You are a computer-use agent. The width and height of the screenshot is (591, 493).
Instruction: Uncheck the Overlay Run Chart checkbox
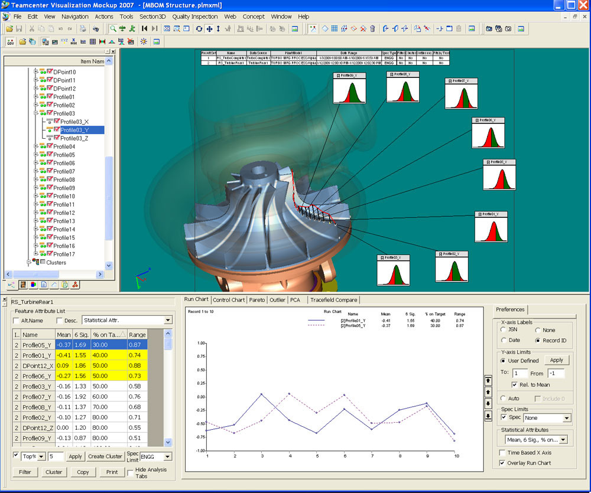pos(502,463)
